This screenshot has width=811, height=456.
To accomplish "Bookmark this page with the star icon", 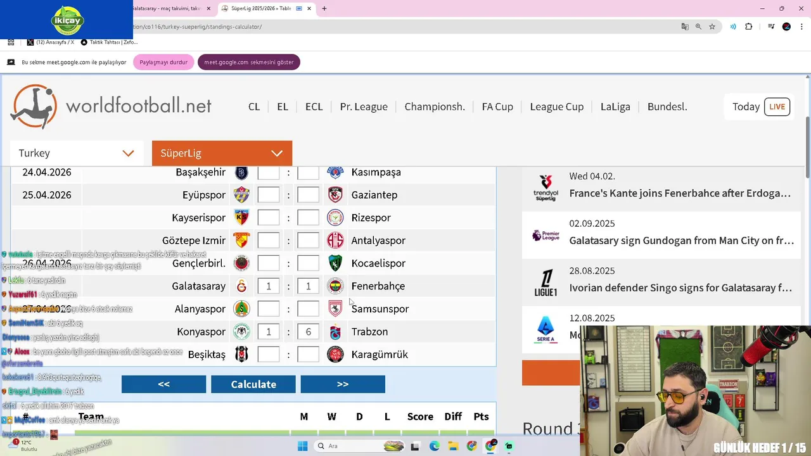I will 712,27.
